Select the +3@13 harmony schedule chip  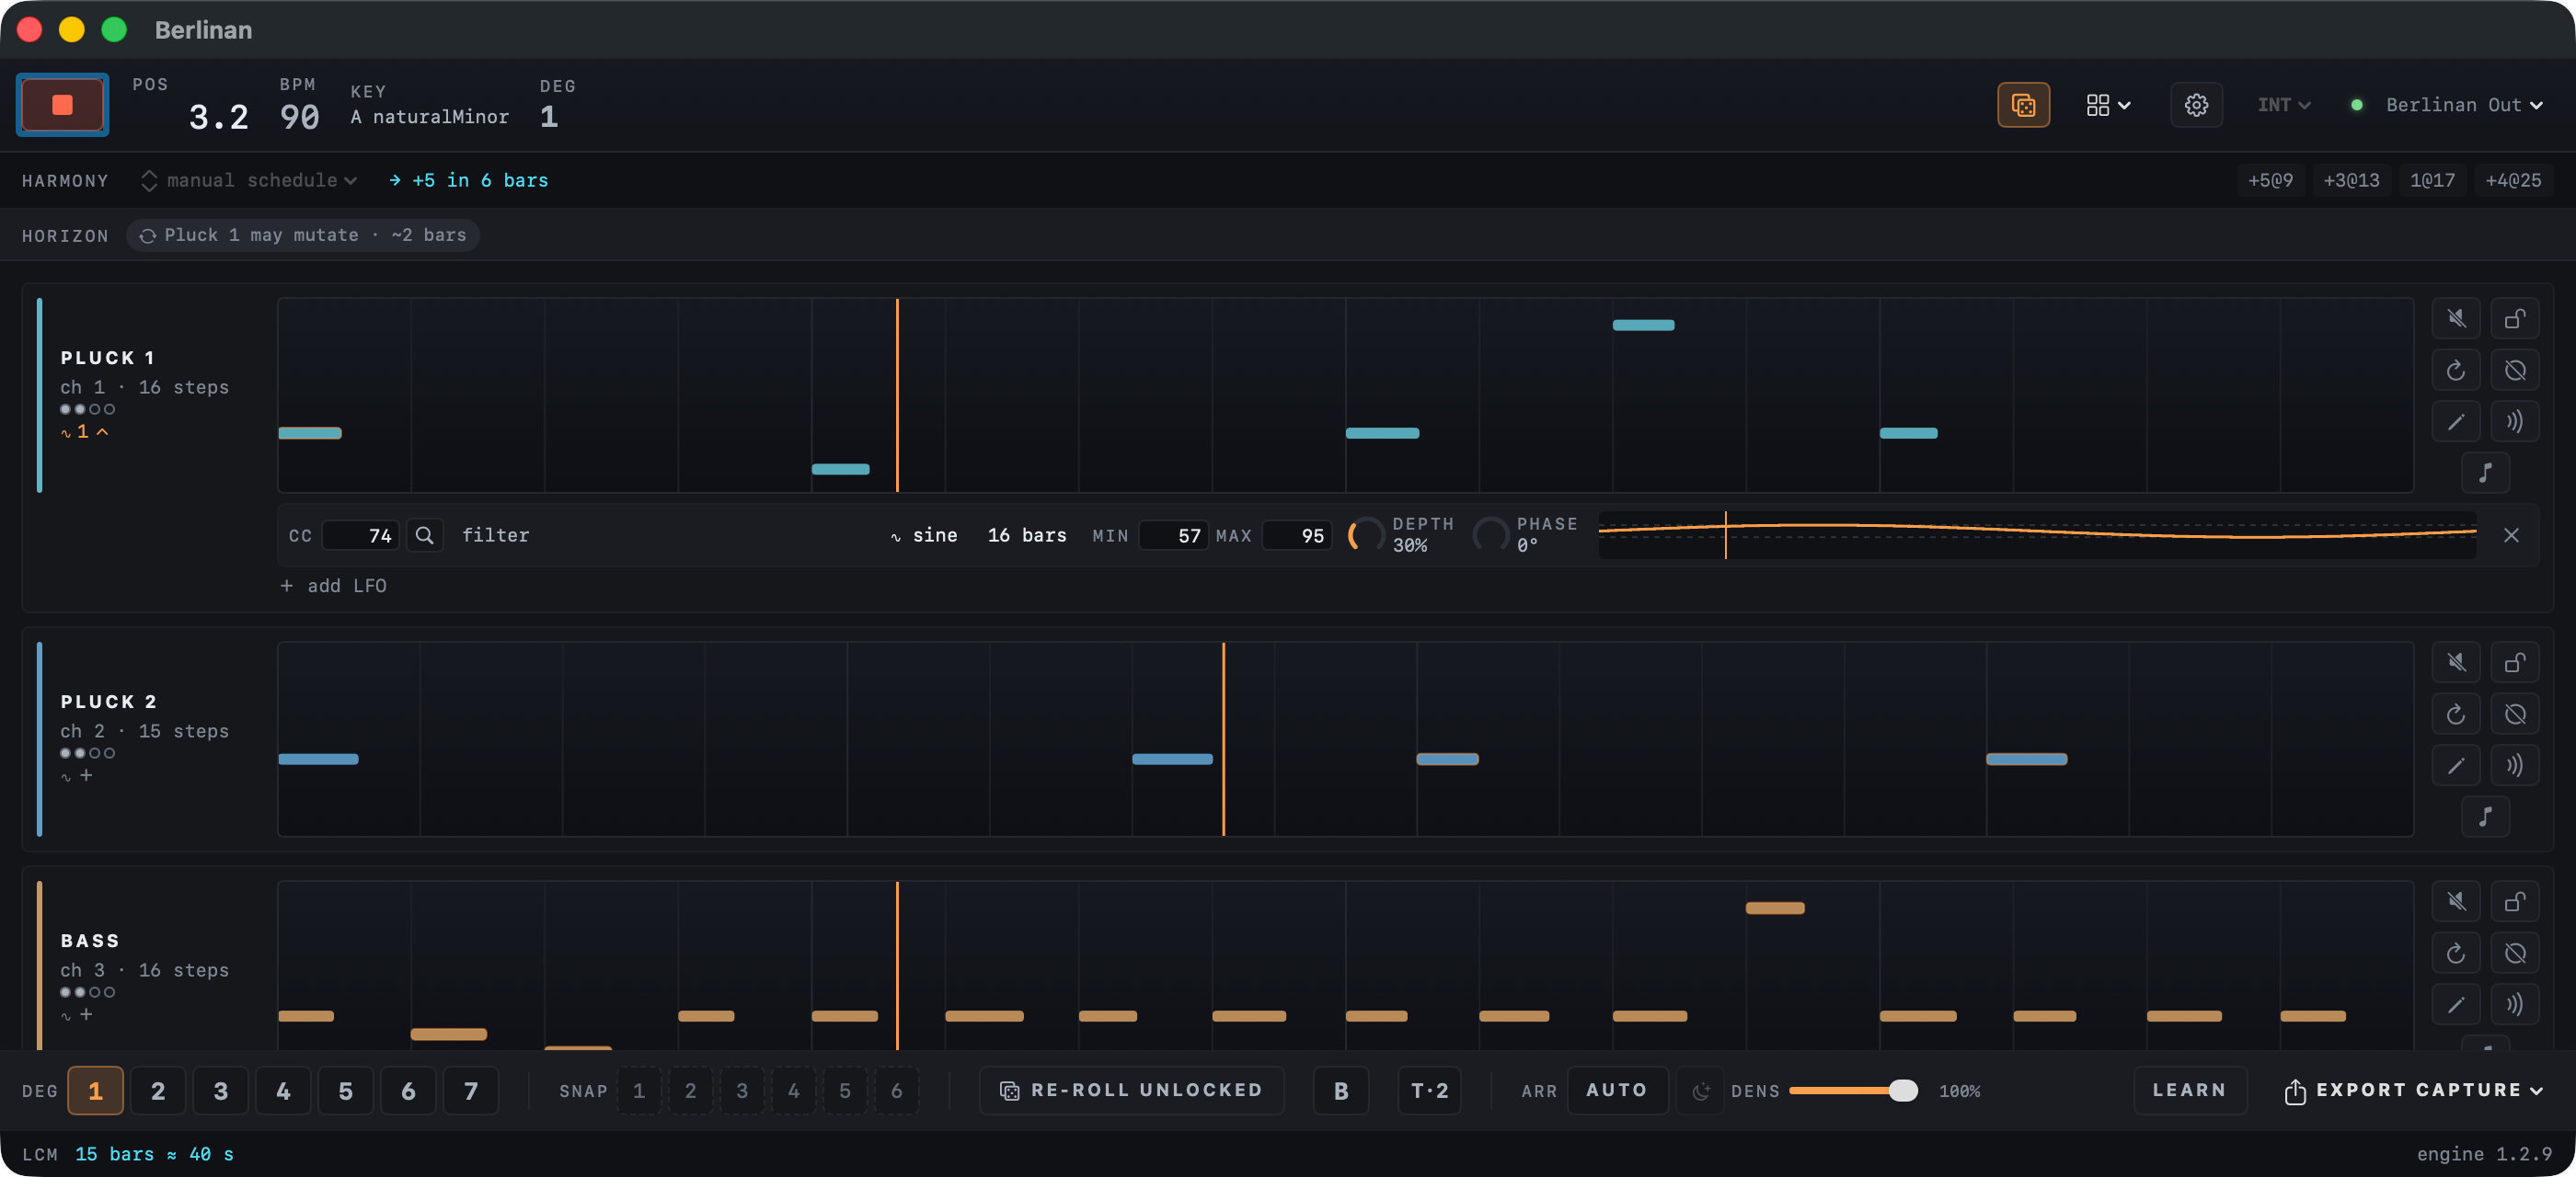[2351, 180]
